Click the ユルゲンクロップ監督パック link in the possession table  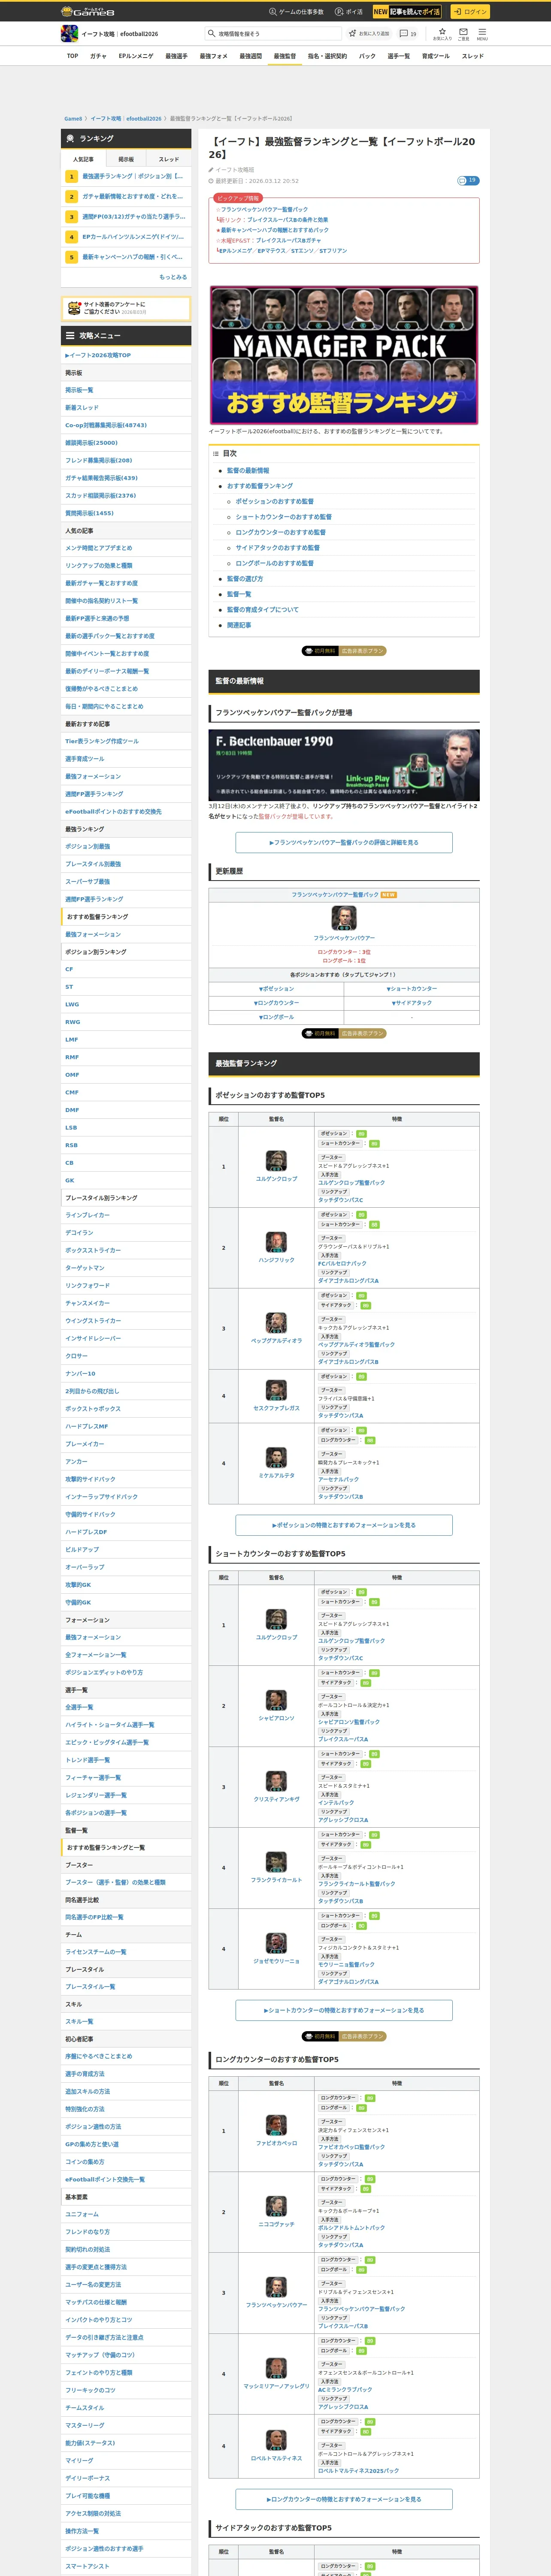point(351,1183)
